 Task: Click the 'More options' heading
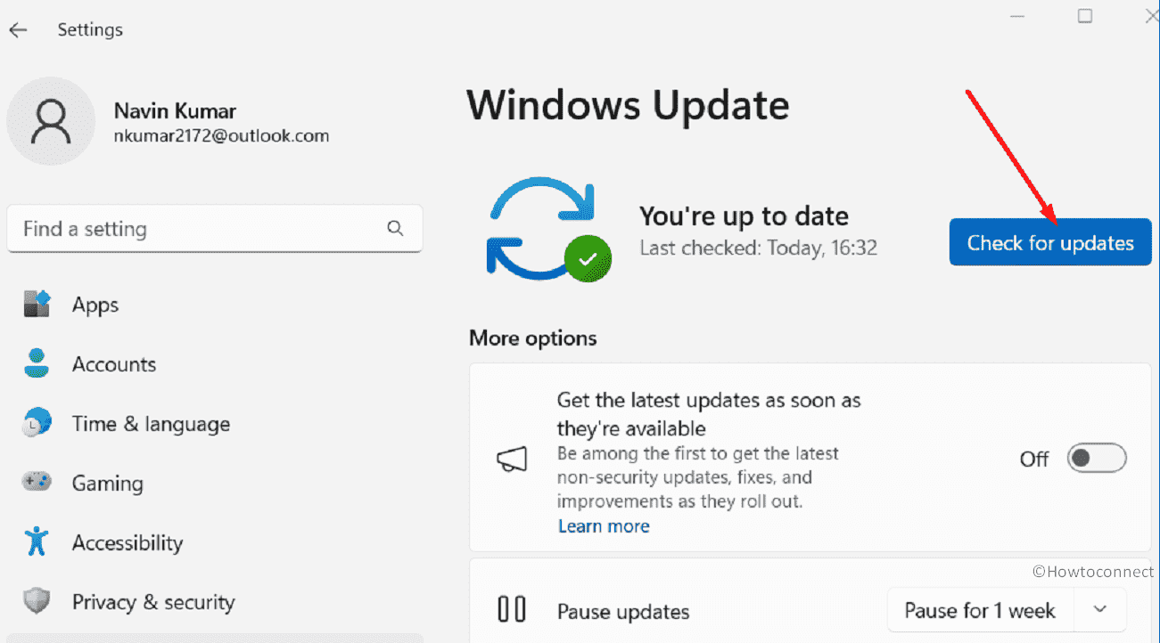[533, 338]
